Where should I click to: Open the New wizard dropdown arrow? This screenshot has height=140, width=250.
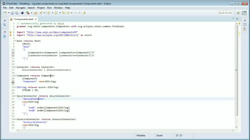point(8,13)
